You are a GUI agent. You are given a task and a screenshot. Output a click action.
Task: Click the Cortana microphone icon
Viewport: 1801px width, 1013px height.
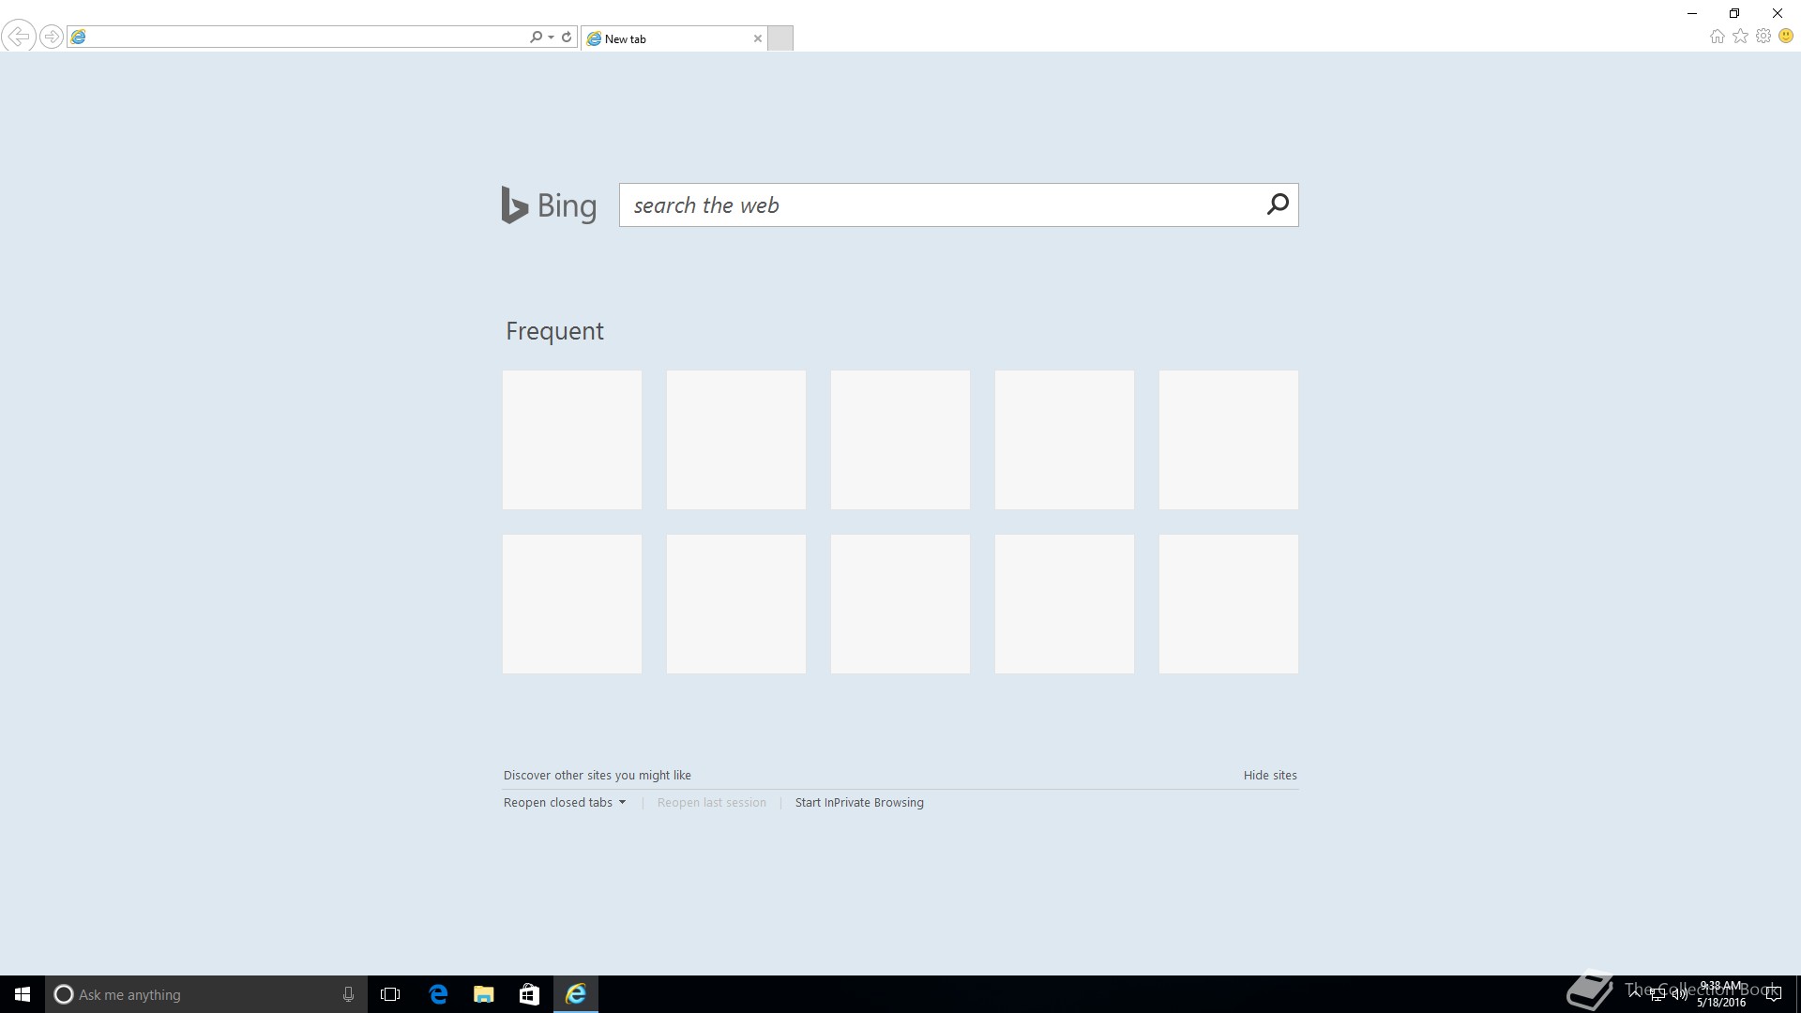click(348, 994)
